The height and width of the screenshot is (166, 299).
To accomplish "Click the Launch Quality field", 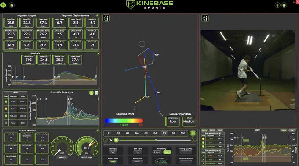I will click(x=186, y=162).
